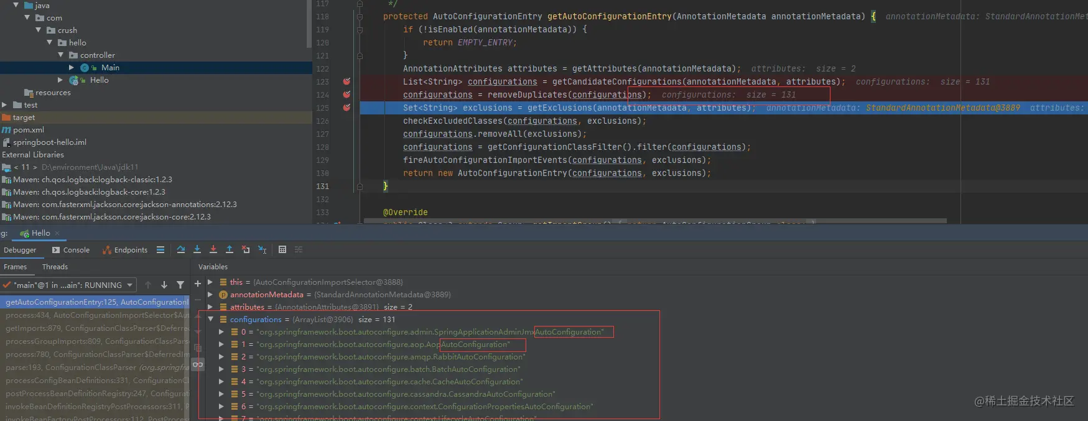The width and height of the screenshot is (1088, 421).
Task: Collapse code block at line 118 fold marker
Action: (360, 17)
